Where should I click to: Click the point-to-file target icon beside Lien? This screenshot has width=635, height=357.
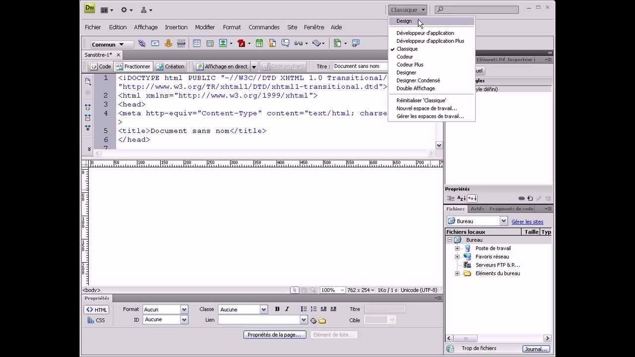click(x=314, y=321)
